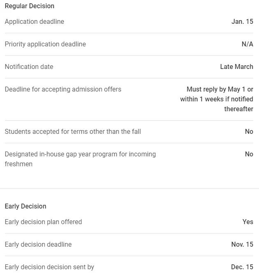Click the N/A priority deadline value

(x=247, y=44)
